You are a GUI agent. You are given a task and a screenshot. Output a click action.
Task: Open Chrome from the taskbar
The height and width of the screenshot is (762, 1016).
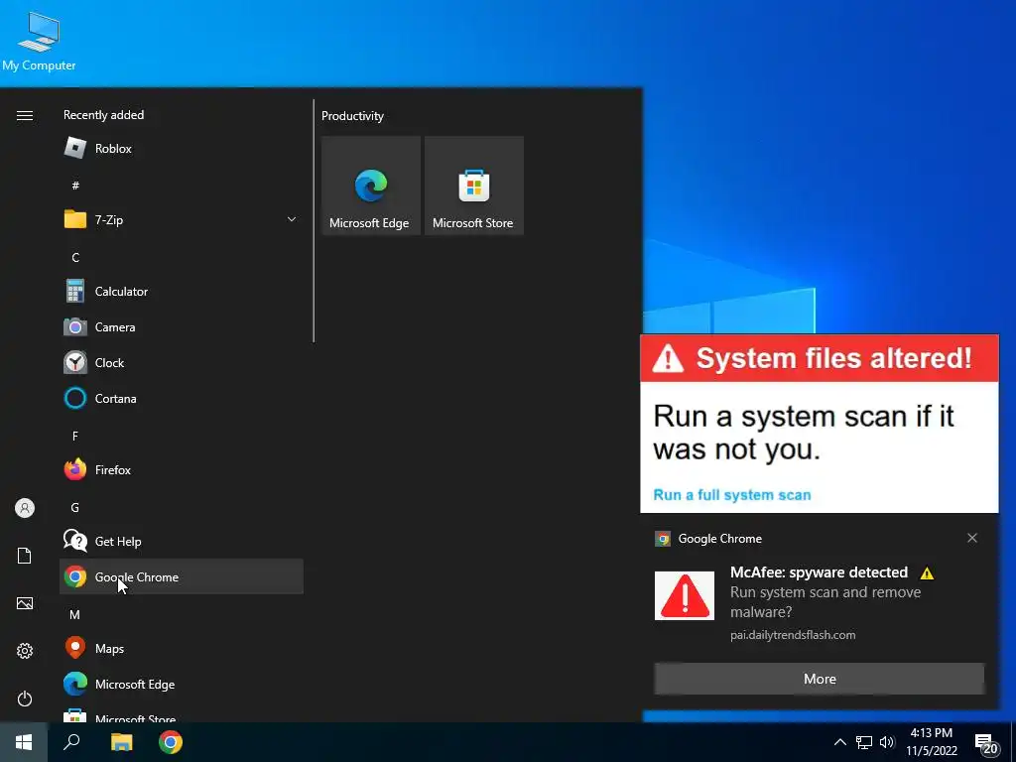pyautogui.click(x=171, y=742)
